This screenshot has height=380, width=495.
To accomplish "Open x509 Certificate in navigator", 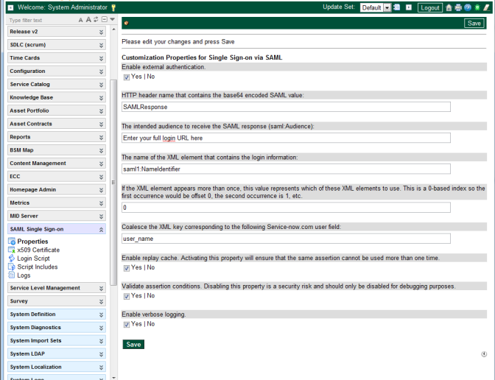I will click(38, 250).
